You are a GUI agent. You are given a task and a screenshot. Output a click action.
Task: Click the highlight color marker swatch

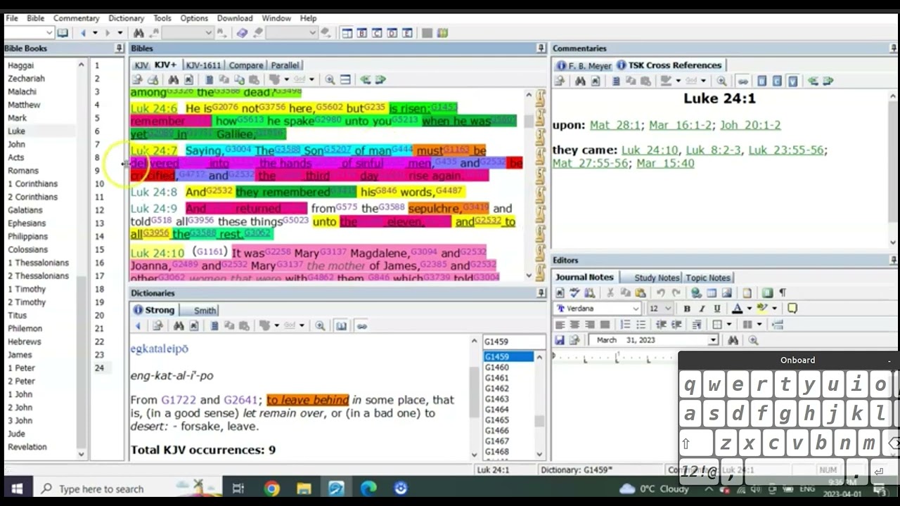[764, 309]
